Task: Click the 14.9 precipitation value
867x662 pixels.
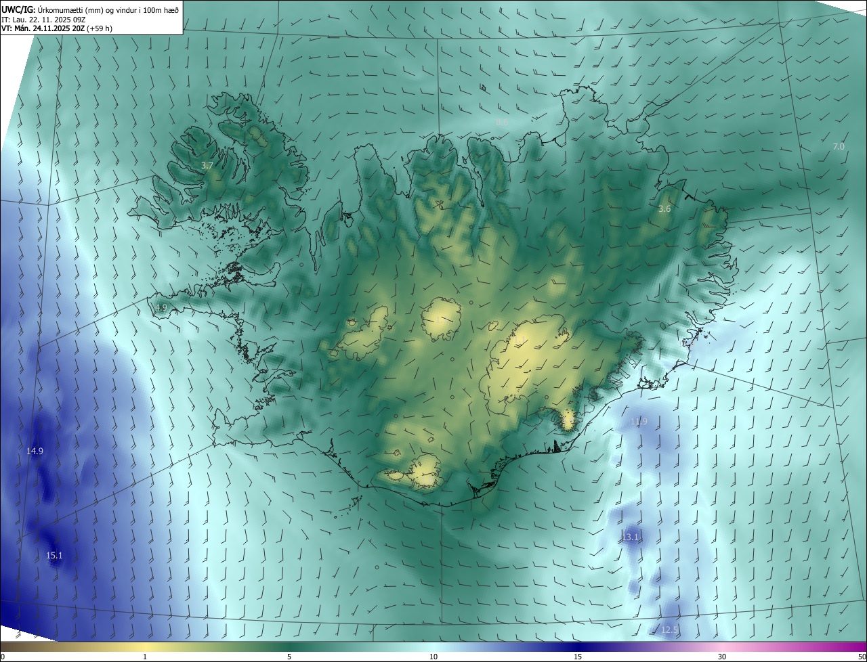Action: 35,451
